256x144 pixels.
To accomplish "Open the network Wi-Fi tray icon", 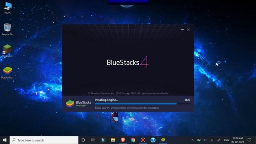I will 212,140.
